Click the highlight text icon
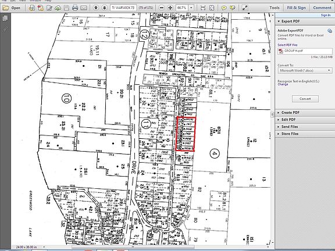 tap(233, 8)
